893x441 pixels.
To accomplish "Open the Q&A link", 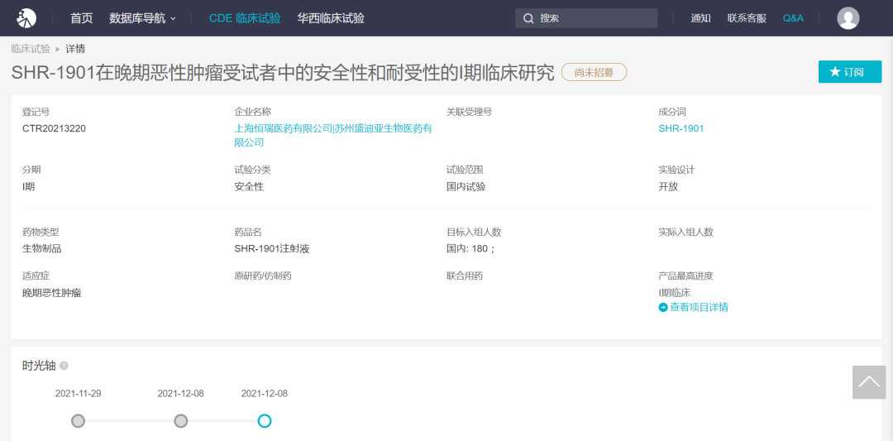I will tap(793, 18).
